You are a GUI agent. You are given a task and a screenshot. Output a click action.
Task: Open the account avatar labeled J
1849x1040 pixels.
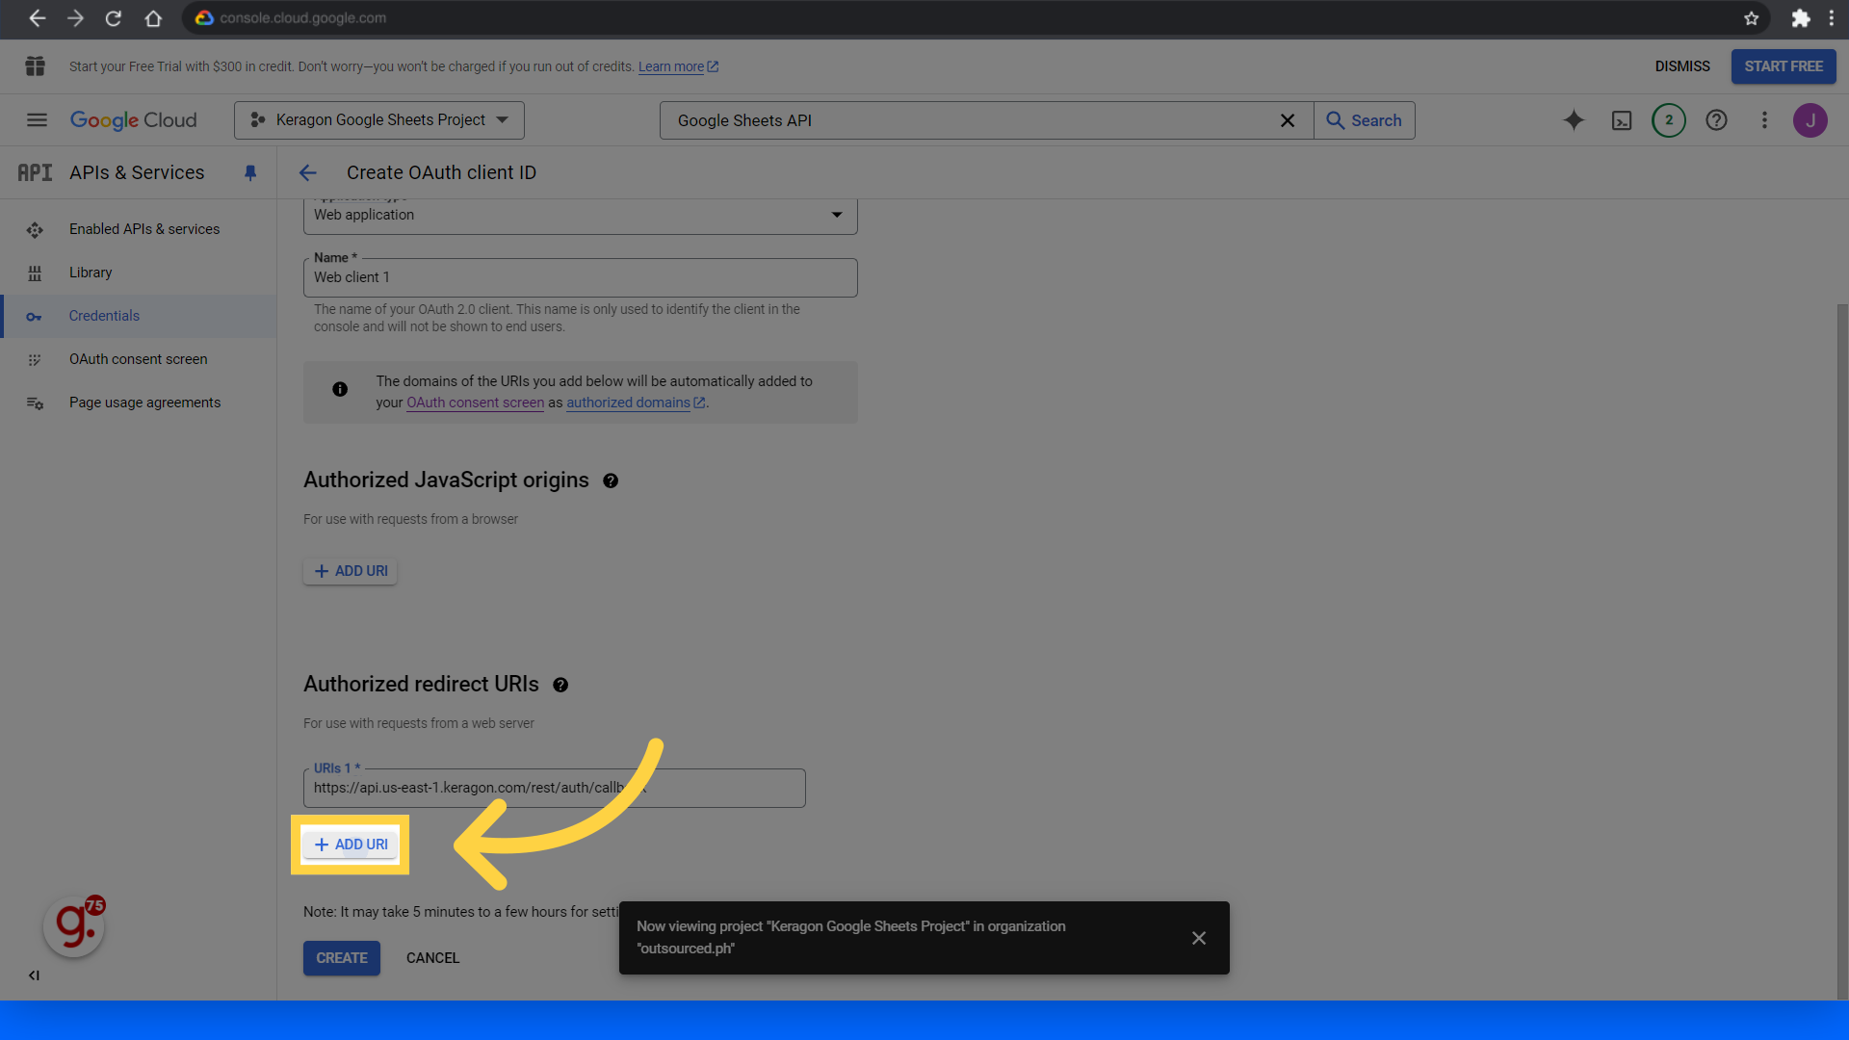pyautogui.click(x=1810, y=120)
